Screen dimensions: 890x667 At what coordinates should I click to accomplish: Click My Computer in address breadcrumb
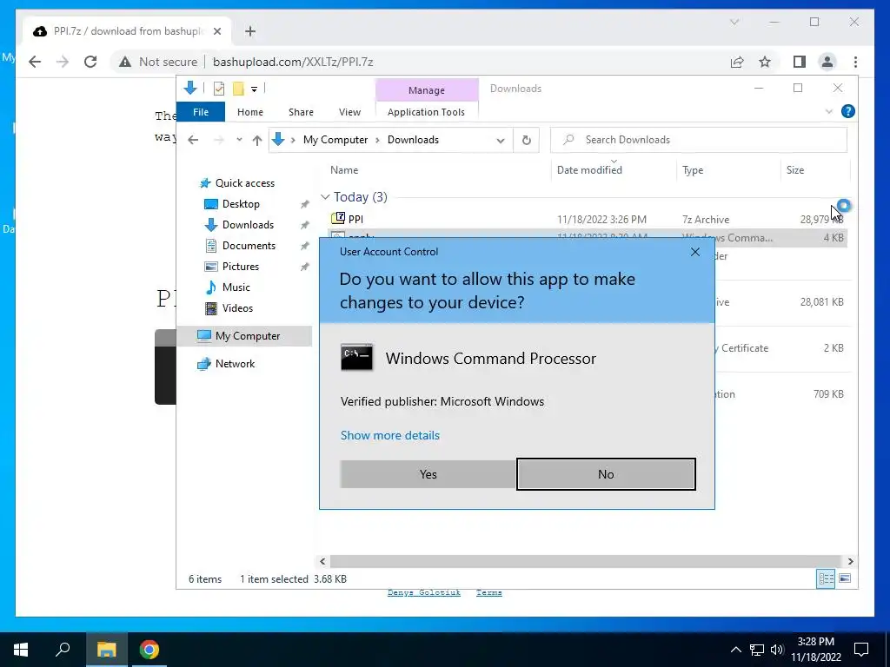click(x=335, y=140)
